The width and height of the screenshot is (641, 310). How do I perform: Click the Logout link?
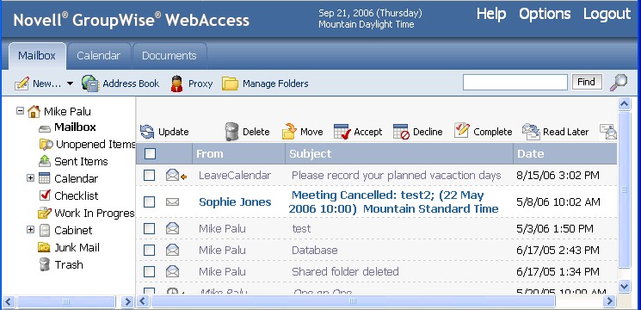pos(607,14)
